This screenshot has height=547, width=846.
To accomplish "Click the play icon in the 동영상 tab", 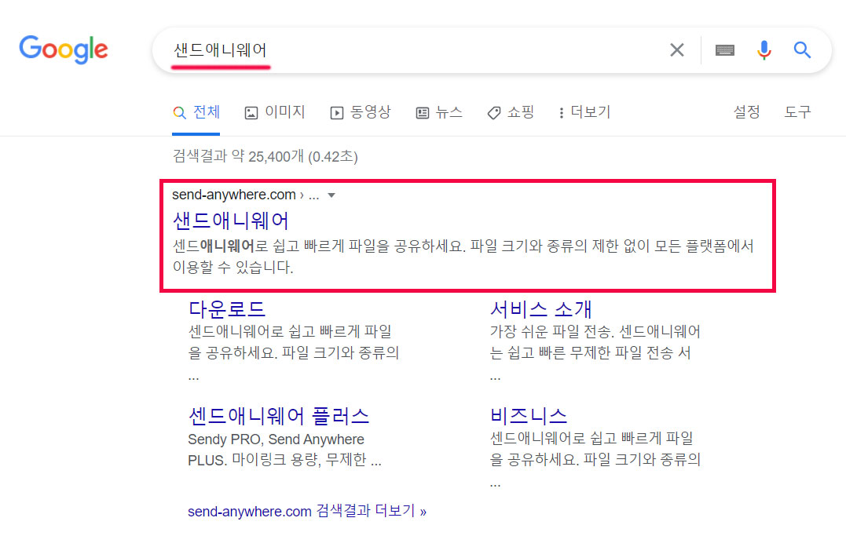I will coord(337,113).
